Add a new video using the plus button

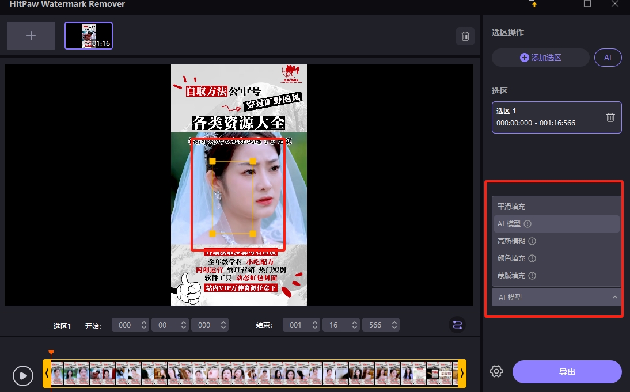pyautogui.click(x=31, y=35)
